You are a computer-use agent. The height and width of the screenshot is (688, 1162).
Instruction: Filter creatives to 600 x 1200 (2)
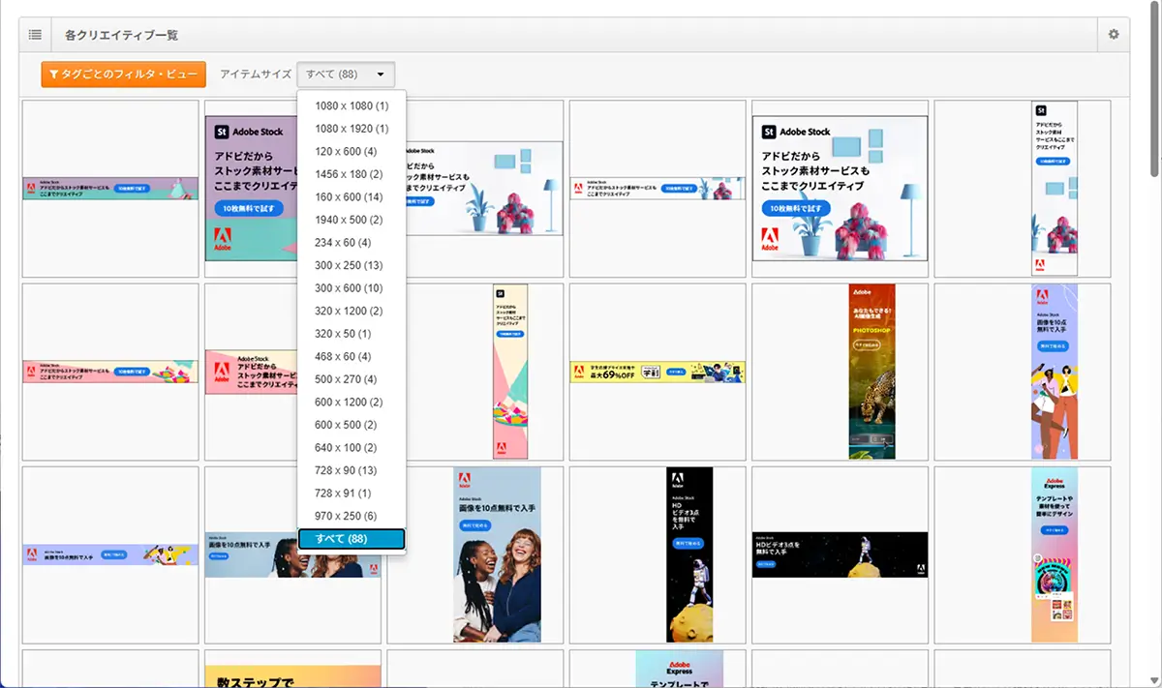[x=352, y=402]
